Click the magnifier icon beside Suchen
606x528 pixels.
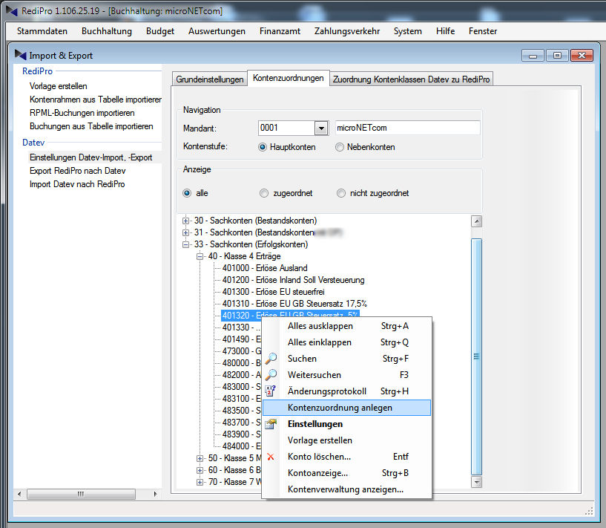(271, 359)
